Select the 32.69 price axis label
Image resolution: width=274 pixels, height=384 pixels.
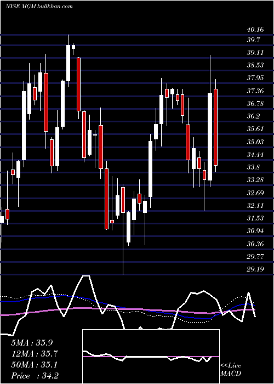(255, 193)
